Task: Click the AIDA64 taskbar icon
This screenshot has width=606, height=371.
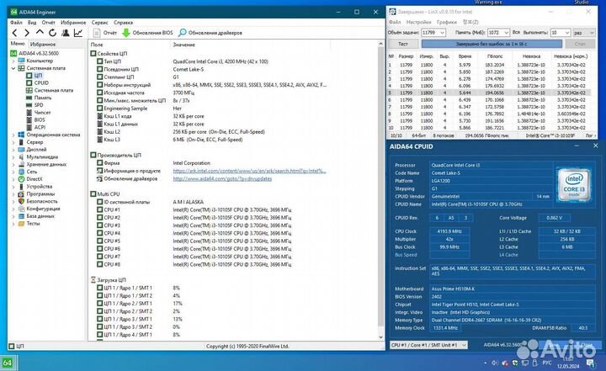Action: click(7, 363)
